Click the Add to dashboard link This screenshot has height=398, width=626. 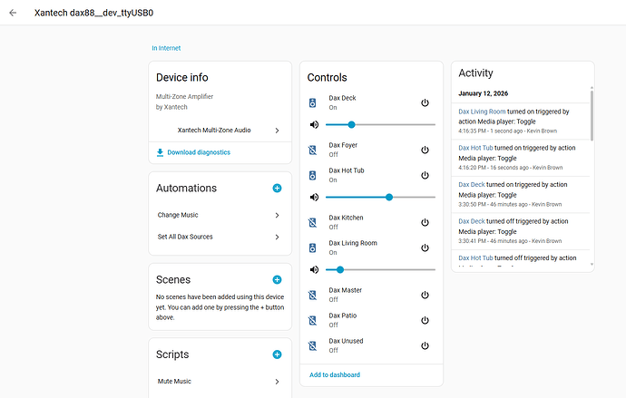pos(334,374)
